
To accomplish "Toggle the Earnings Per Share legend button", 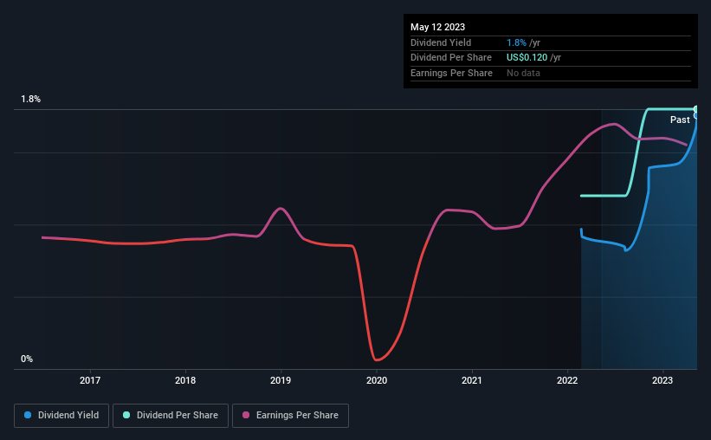I will tap(290, 416).
